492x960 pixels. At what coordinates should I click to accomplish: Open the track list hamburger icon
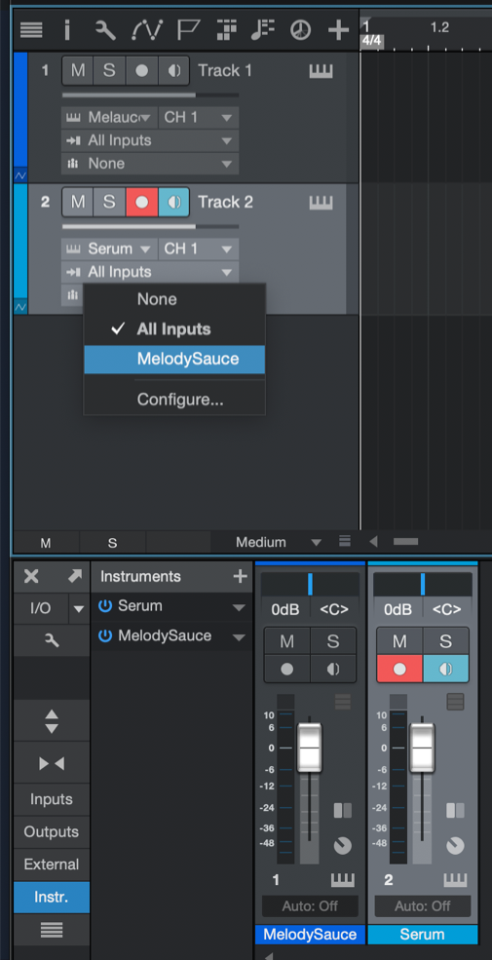(30, 29)
